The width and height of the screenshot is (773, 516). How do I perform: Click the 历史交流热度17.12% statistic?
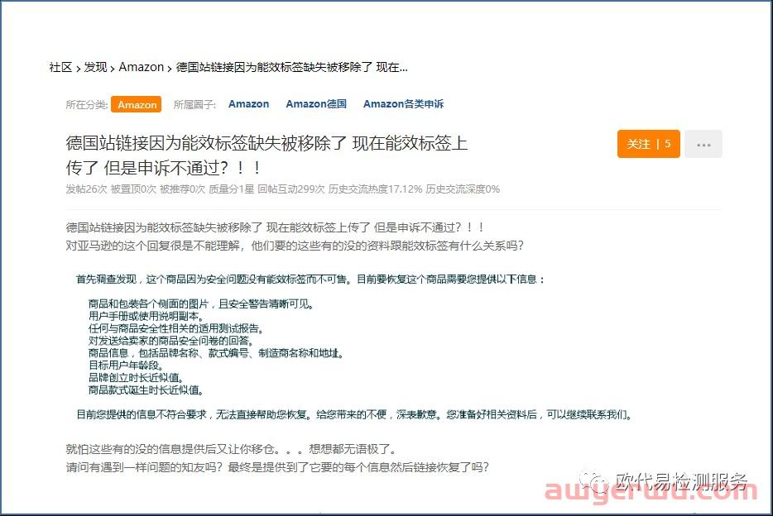click(375, 189)
